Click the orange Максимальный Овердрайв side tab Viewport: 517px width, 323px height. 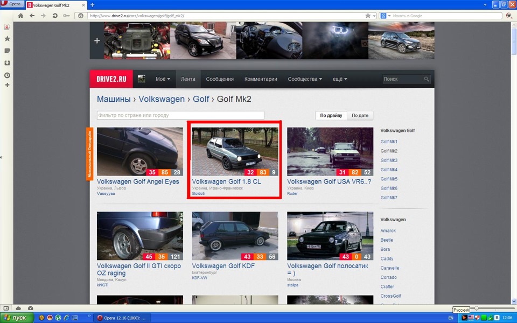coord(89,154)
